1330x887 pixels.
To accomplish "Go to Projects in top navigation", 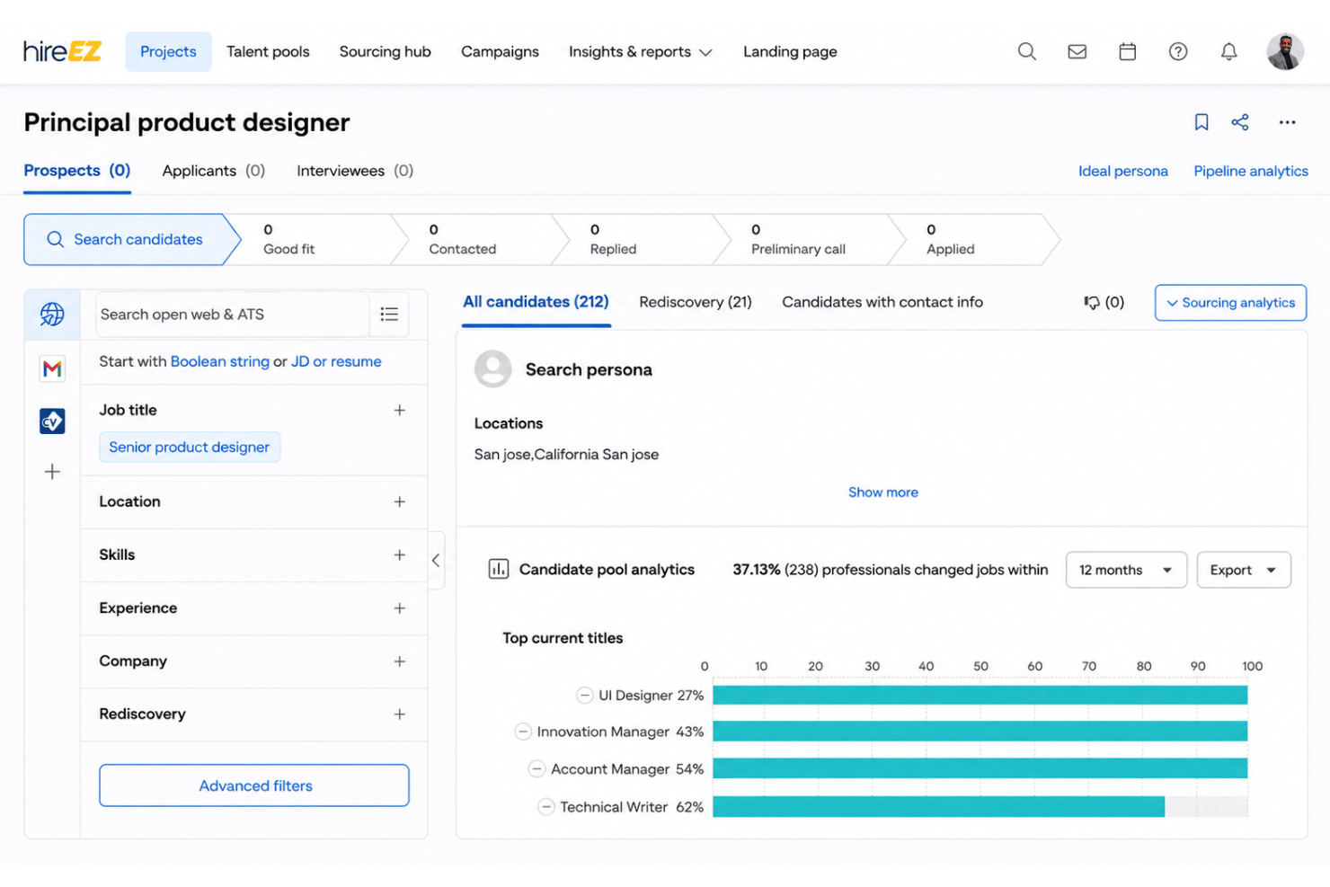I will pos(168,51).
